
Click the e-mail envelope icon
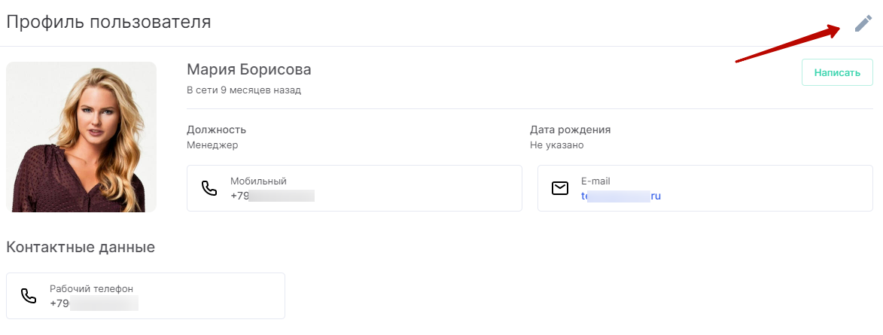pyautogui.click(x=560, y=188)
